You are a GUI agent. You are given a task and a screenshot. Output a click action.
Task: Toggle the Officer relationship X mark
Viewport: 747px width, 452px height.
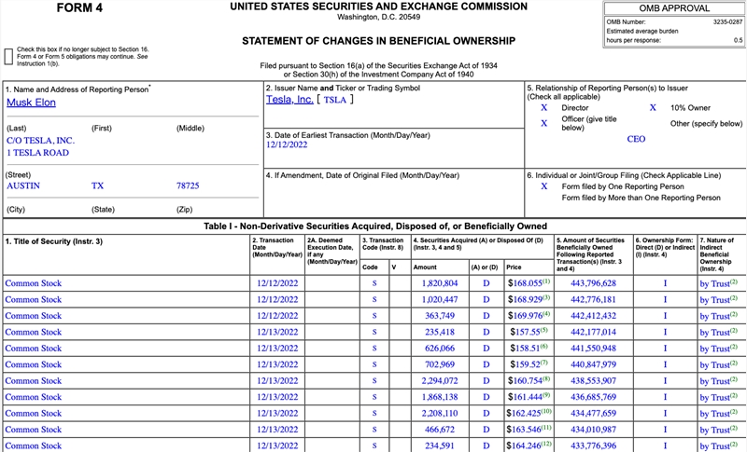click(544, 123)
